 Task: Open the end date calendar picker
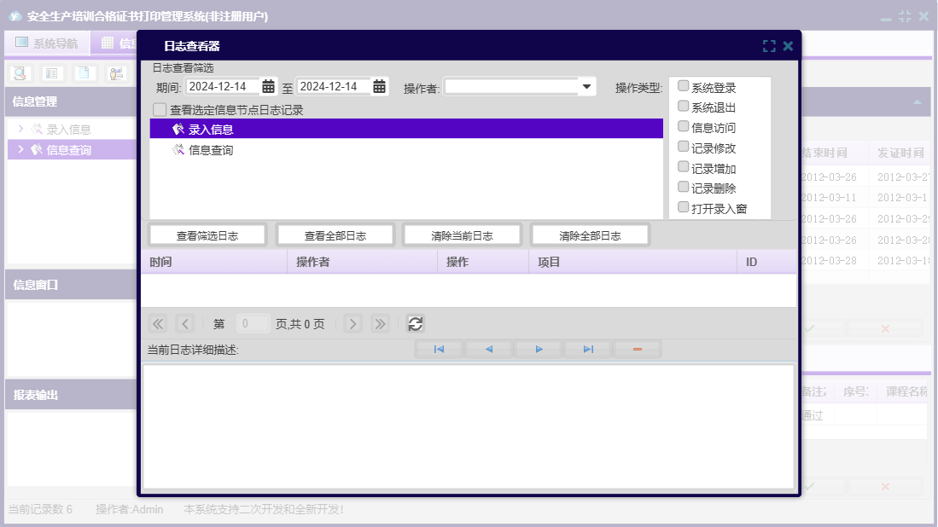379,87
